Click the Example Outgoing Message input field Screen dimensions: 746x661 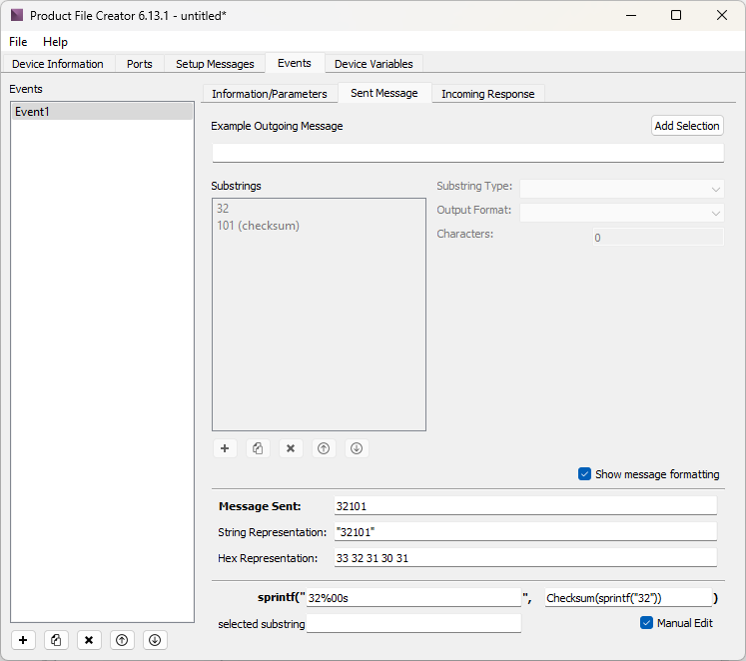[x=467, y=153]
